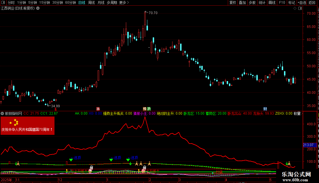Select the 30分钟 period tab
The height and width of the screenshot is (183, 319).
click(x=58, y=3)
